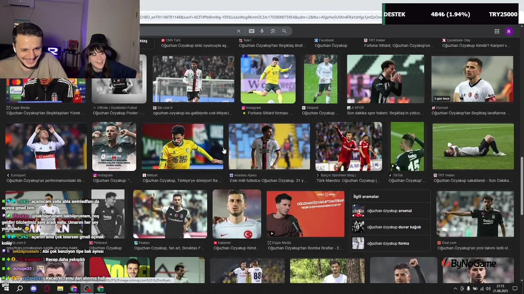Switch to Chrome with green profile badge
The height and width of the screenshot is (294, 524).
tap(101, 289)
